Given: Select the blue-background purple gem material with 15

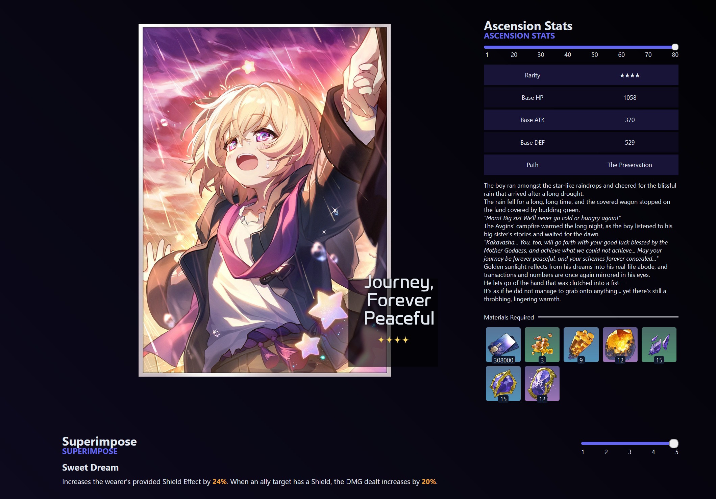Looking at the screenshot, I should (x=503, y=383).
